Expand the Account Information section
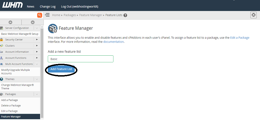Viewport: 260px width, 130px height. click(x=37, y=52)
